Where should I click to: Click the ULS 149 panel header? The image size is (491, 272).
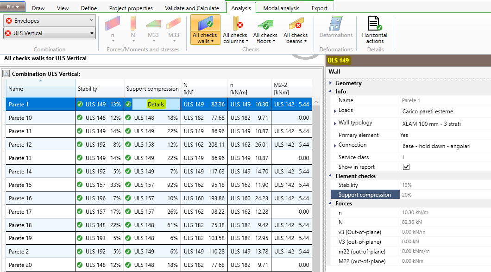(338, 60)
